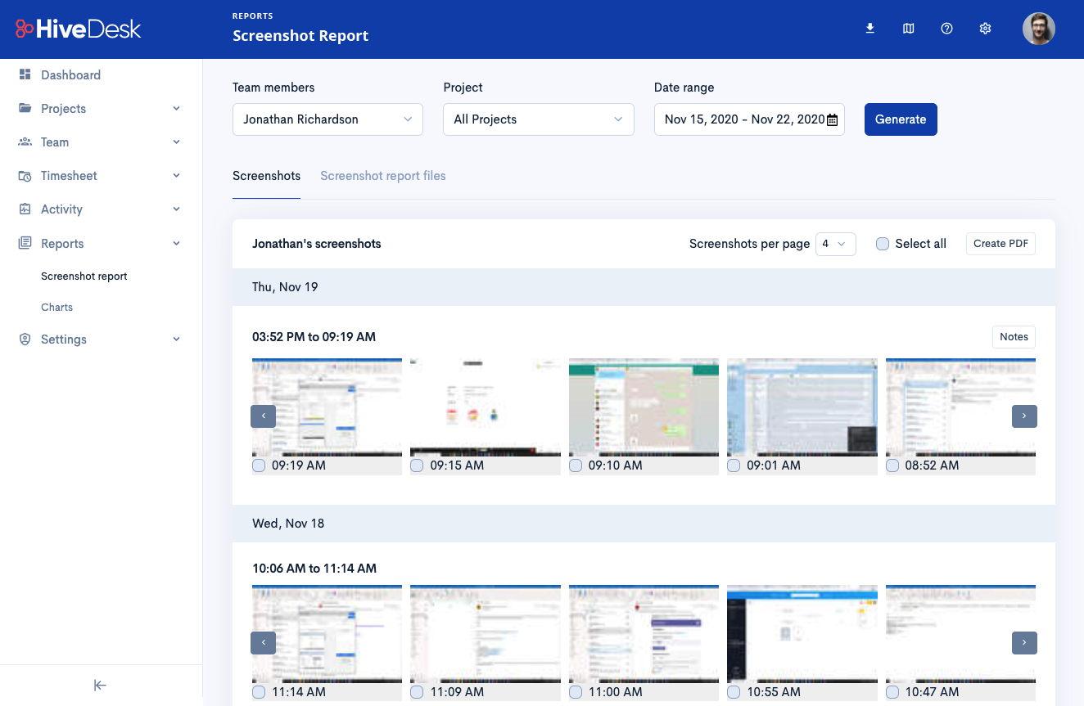Collapse sidebar using the arrow icon
The width and height of the screenshot is (1084, 706).
point(100,686)
